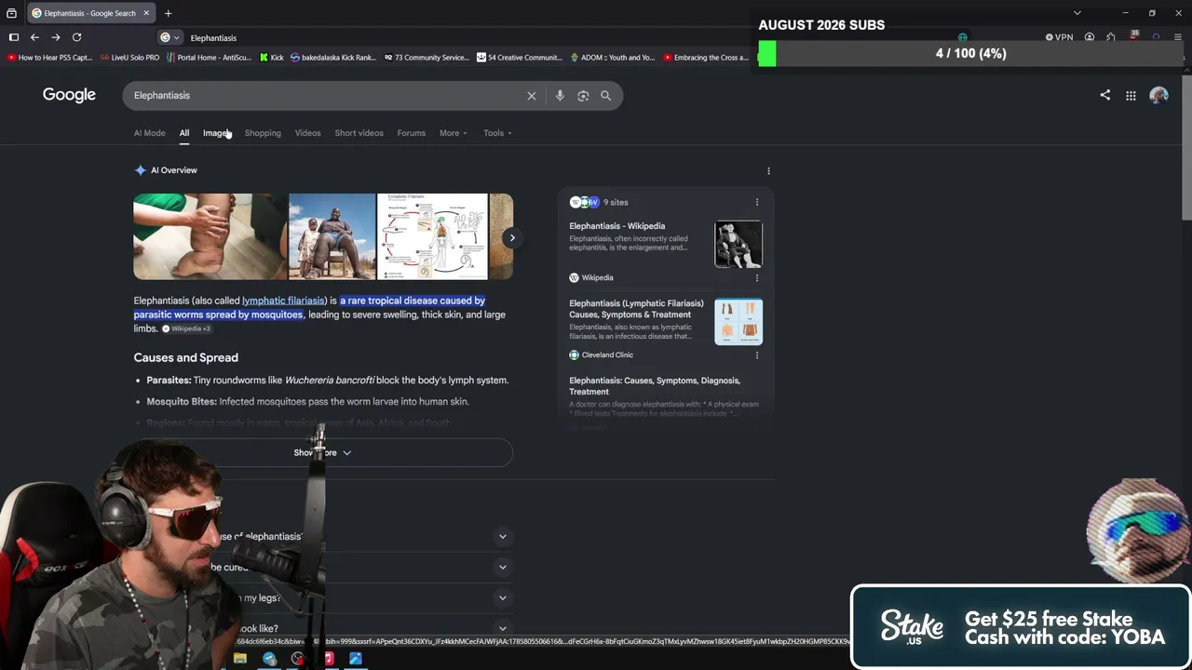Open the '73 Community Service...' bookmark
Image resolution: width=1192 pixels, height=670 pixels.
(x=426, y=58)
